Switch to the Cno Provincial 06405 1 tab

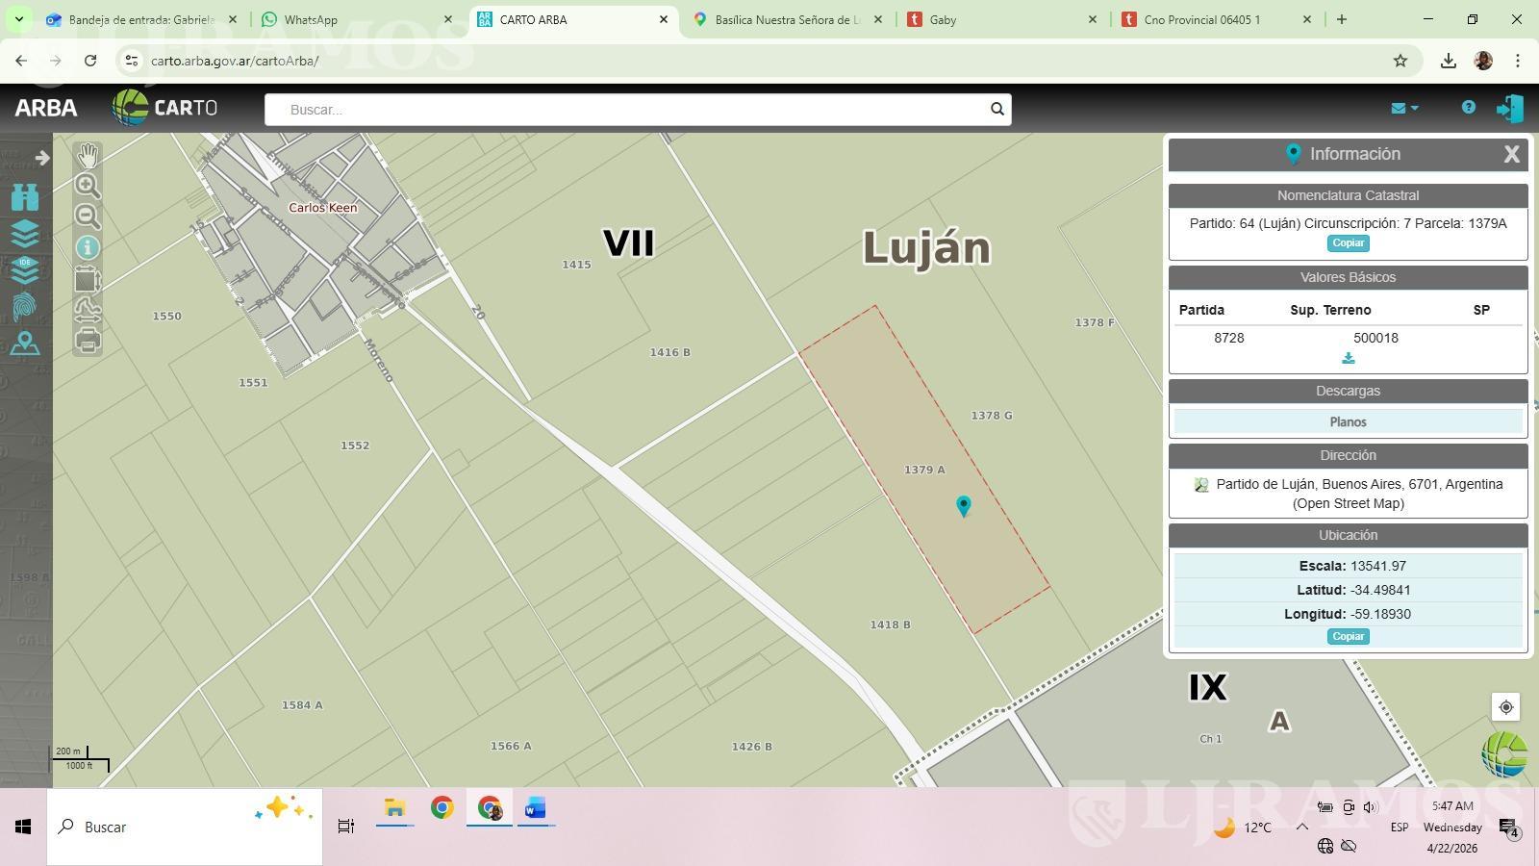click(x=1201, y=19)
